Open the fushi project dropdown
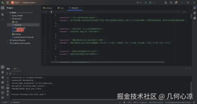The height and width of the screenshot is (104, 197). 16,3
